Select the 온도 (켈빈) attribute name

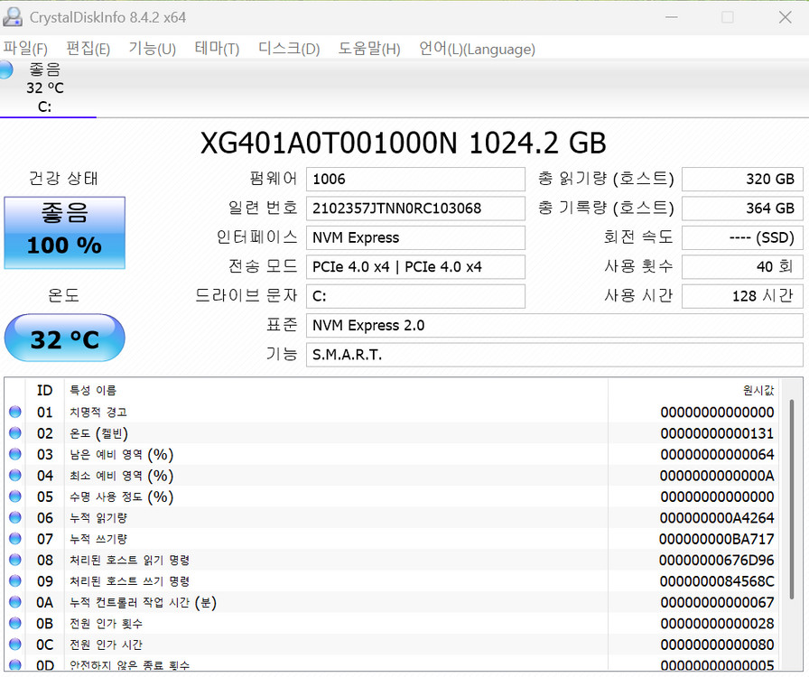tap(98, 433)
